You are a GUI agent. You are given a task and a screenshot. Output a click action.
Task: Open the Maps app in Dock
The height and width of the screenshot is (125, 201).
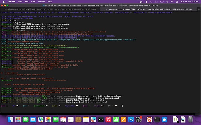(x=40, y=120)
